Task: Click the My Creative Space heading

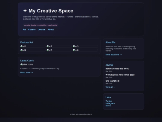Action: [51, 11]
